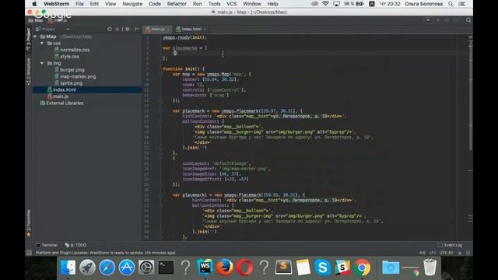Open the Event Log
Viewport: 498px width, 280px height.
coord(450,245)
